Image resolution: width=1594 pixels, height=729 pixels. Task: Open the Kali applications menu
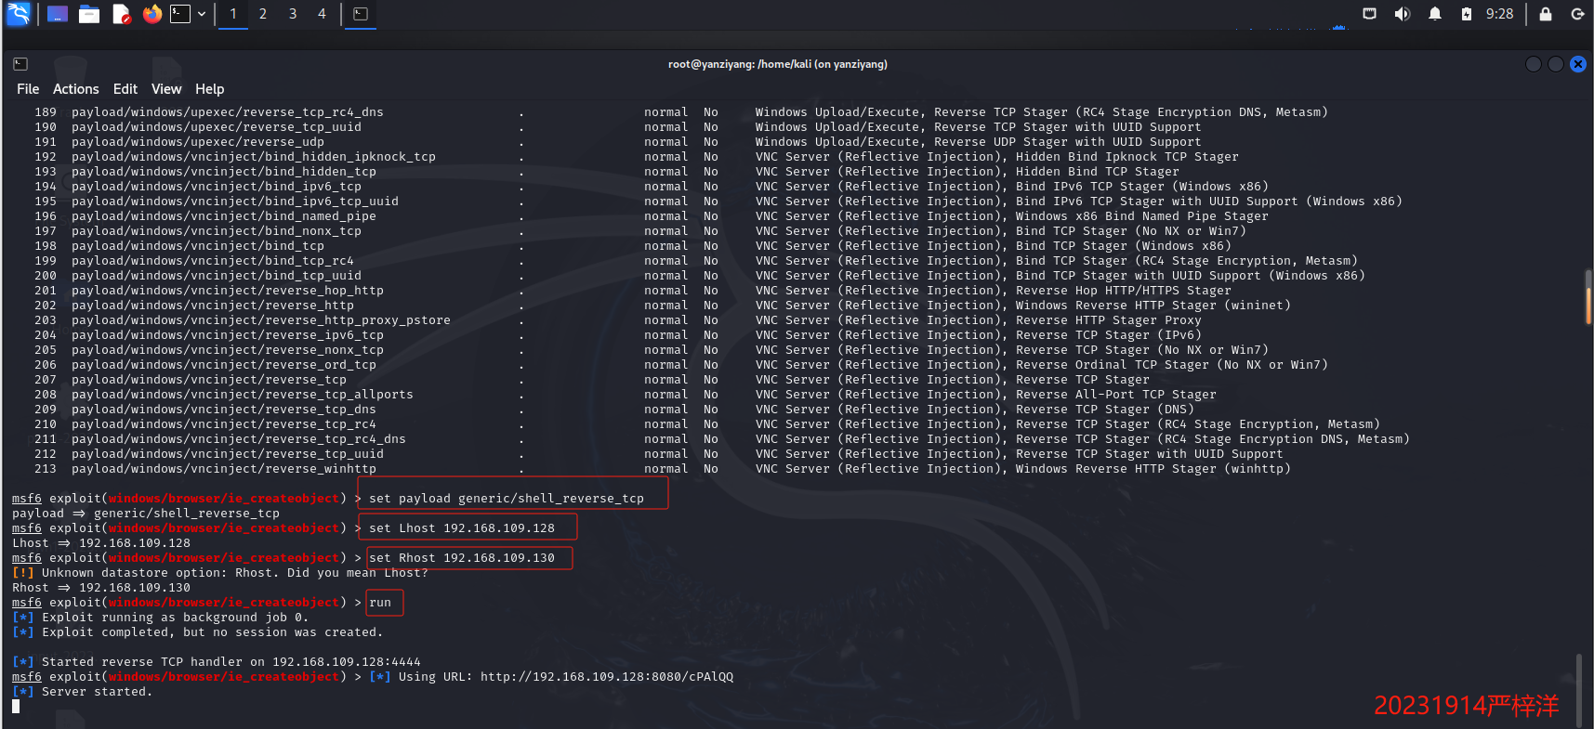19,14
